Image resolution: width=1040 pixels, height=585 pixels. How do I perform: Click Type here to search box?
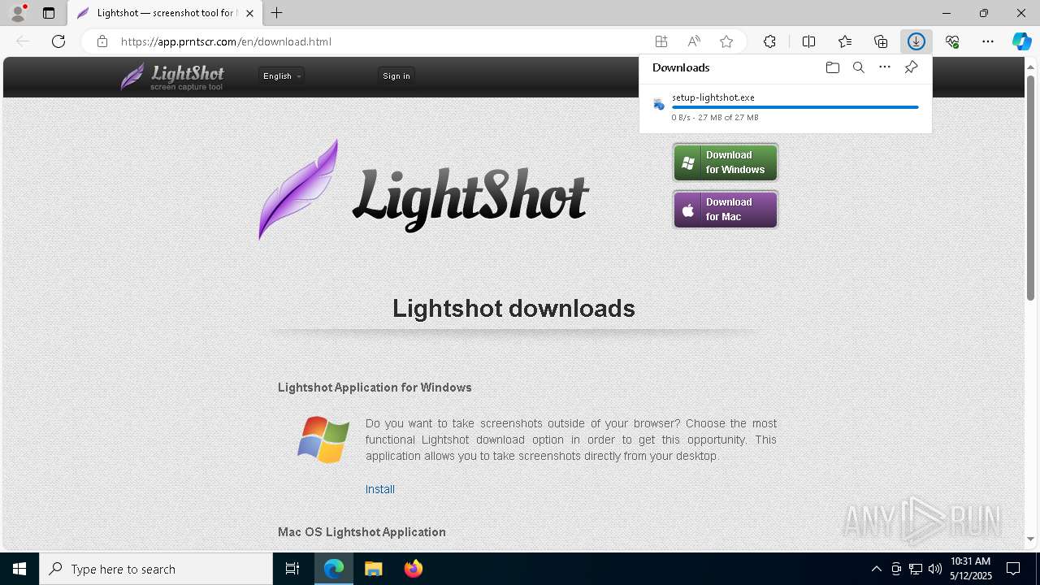pyautogui.click(x=156, y=569)
